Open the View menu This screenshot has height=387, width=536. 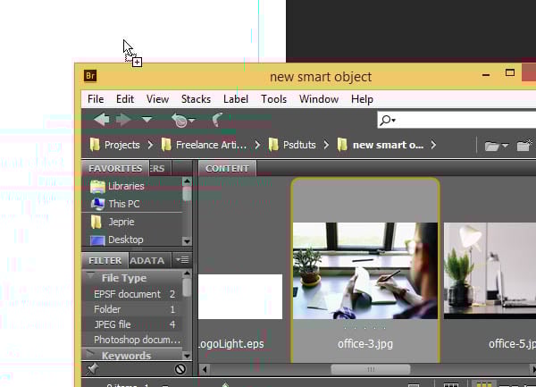point(157,99)
